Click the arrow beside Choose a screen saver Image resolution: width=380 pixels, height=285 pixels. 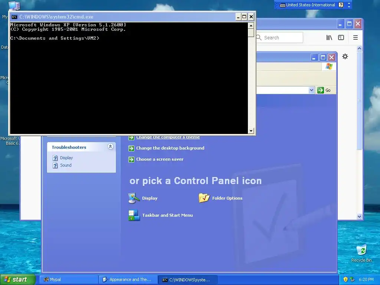[131, 159]
